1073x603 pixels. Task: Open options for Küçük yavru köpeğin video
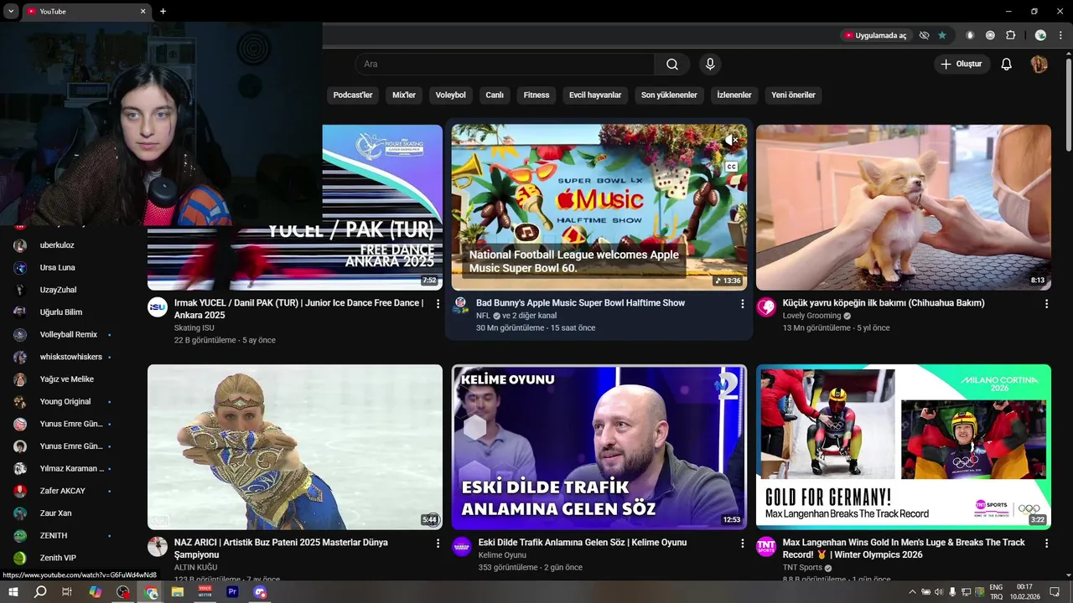coord(1046,304)
